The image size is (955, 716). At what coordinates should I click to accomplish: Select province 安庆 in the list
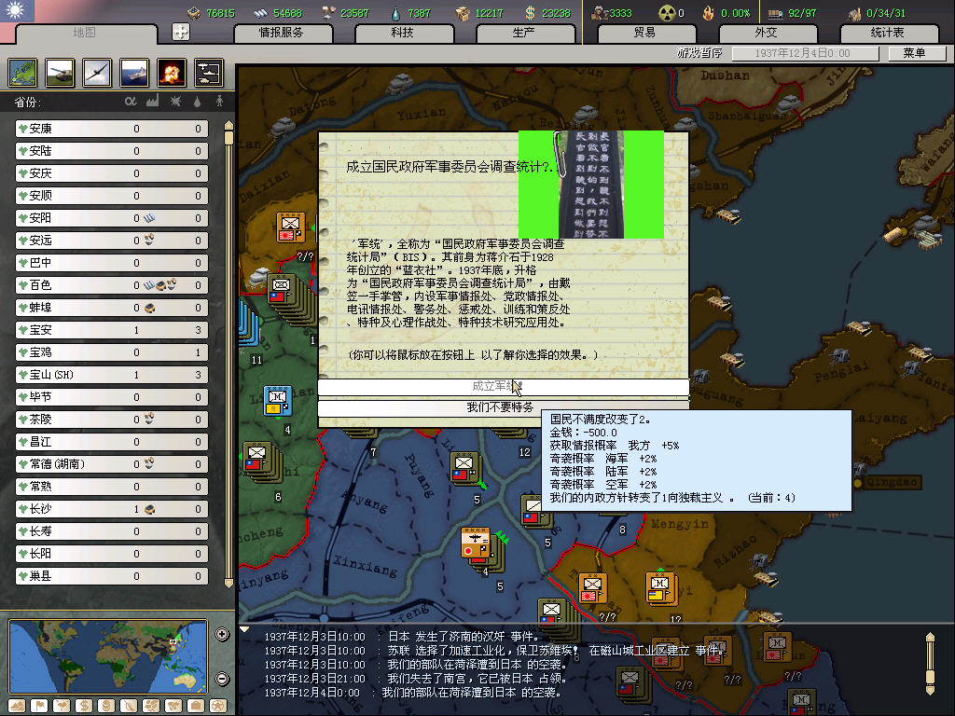[x=112, y=173]
